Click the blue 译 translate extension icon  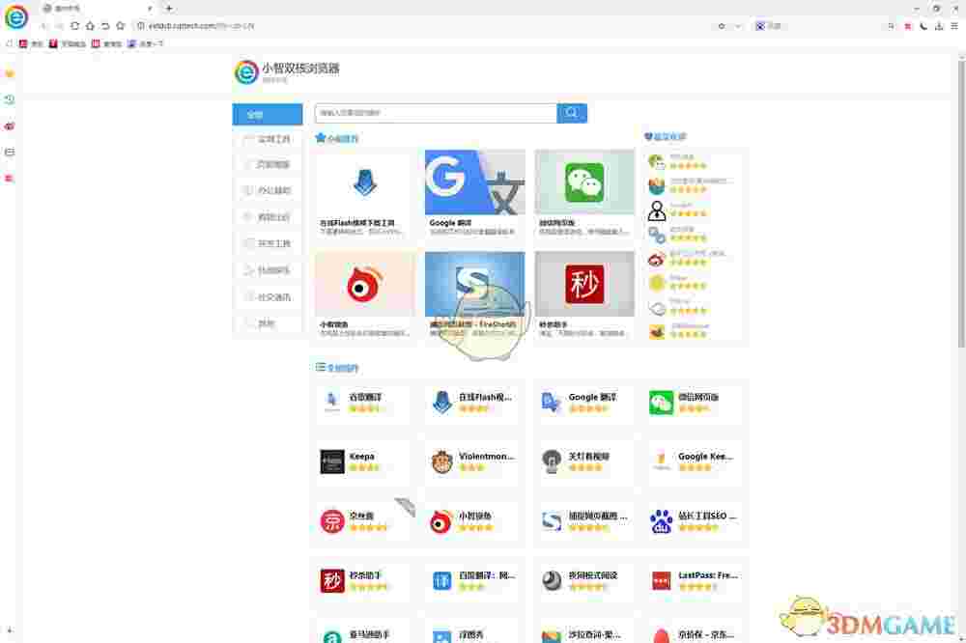(441, 580)
